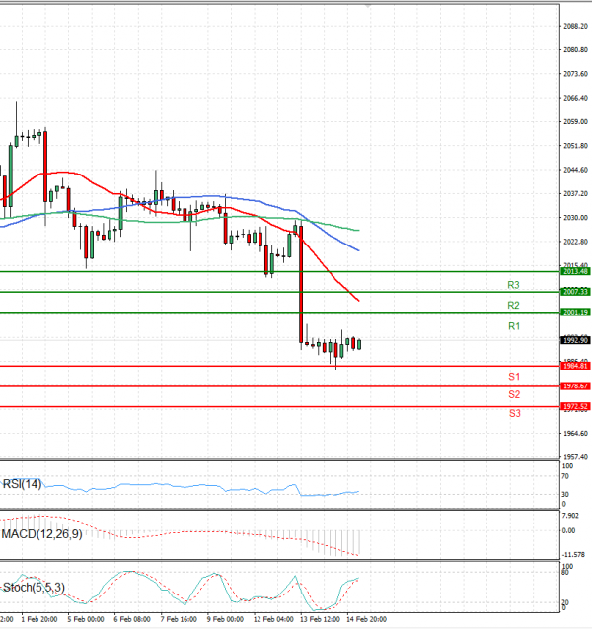Click the S2 support label

(x=514, y=394)
